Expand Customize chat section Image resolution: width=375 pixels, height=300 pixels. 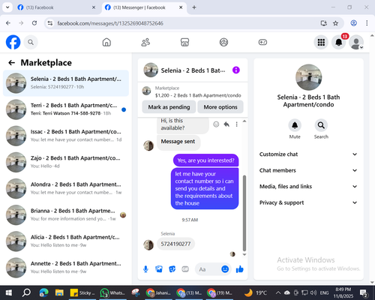(x=308, y=154)
